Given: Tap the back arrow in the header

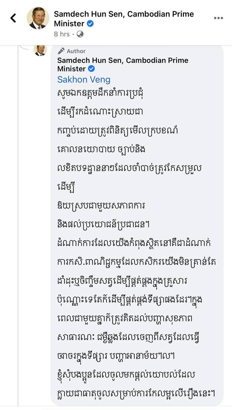Looking at the screenshot, I should tap(13, 18).
